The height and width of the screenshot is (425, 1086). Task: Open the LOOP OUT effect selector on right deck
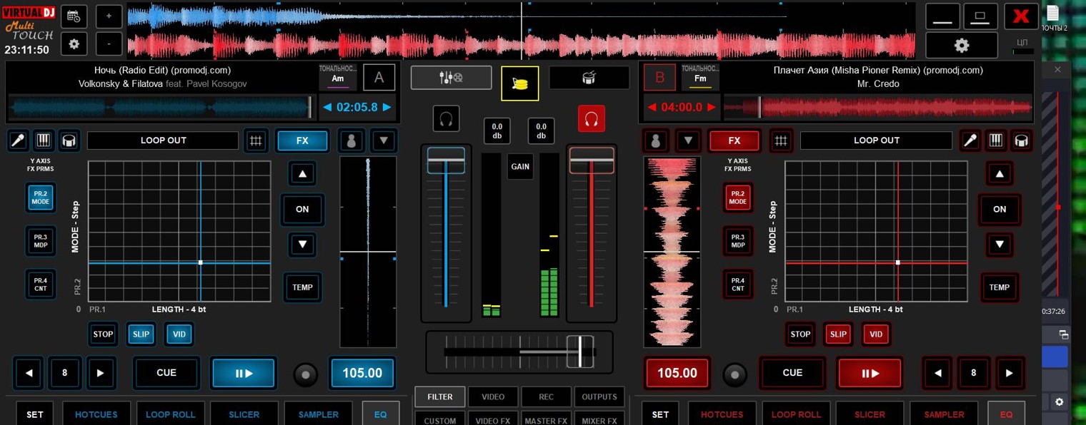pyautogui.click(x=876, y=140)
